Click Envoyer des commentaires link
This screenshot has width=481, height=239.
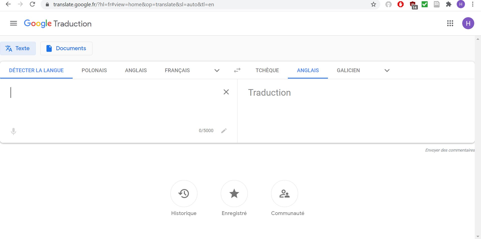click(450, 150)
